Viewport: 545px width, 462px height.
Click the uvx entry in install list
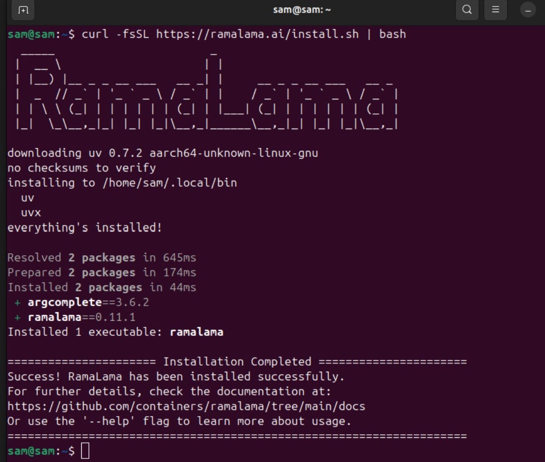(x=31, y=212)
